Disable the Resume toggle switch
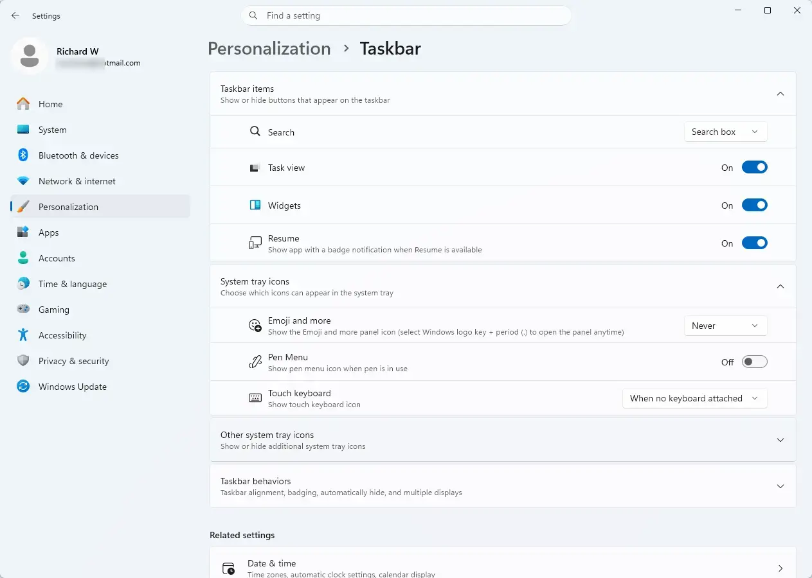The image size is (812, 578). (754, 243)
